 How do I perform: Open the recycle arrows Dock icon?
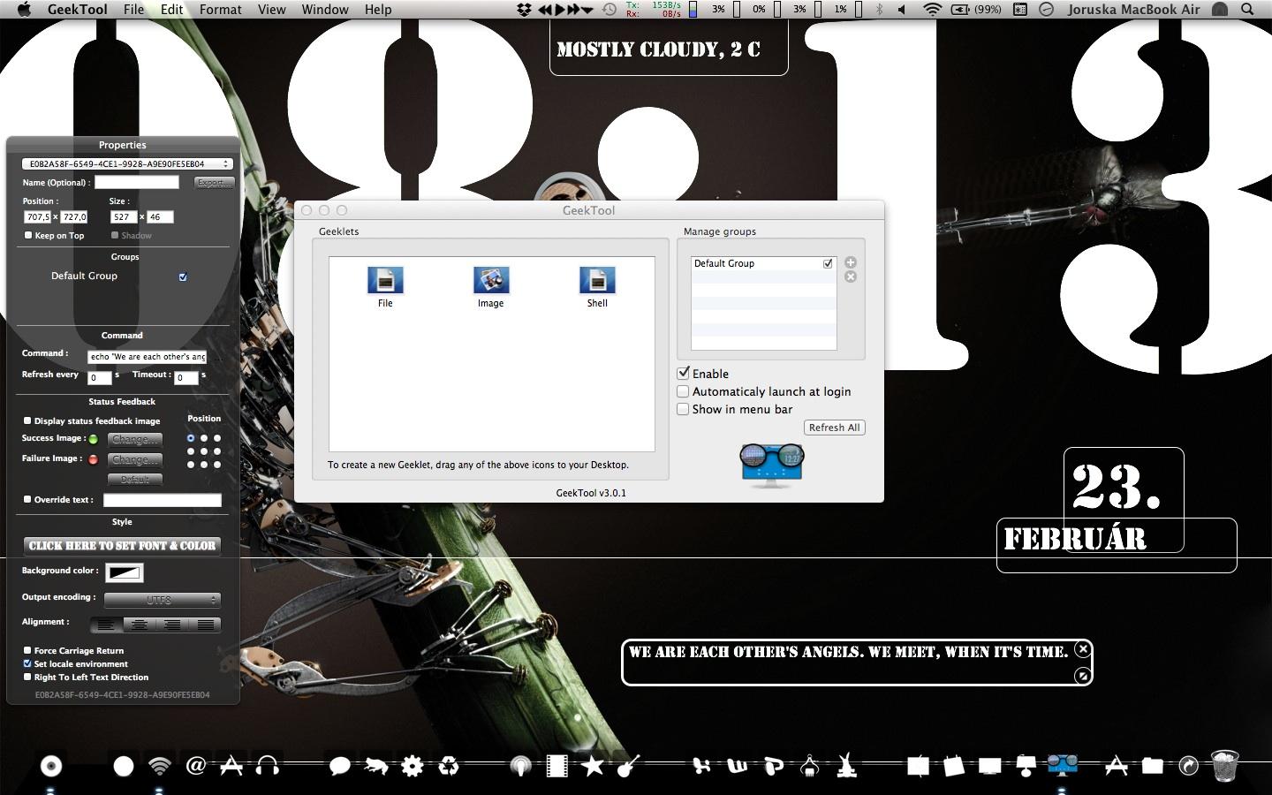pyautogui.click(x=449, y=766)
